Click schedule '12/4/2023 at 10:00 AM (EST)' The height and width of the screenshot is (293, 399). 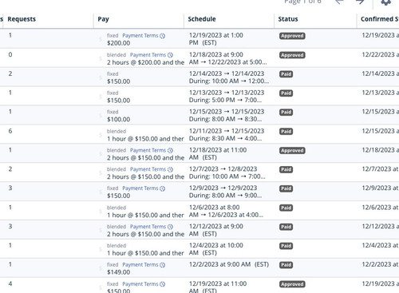tap(216, 249)
